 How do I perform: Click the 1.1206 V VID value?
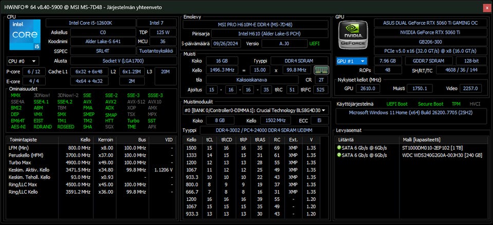tap(163, 170)
